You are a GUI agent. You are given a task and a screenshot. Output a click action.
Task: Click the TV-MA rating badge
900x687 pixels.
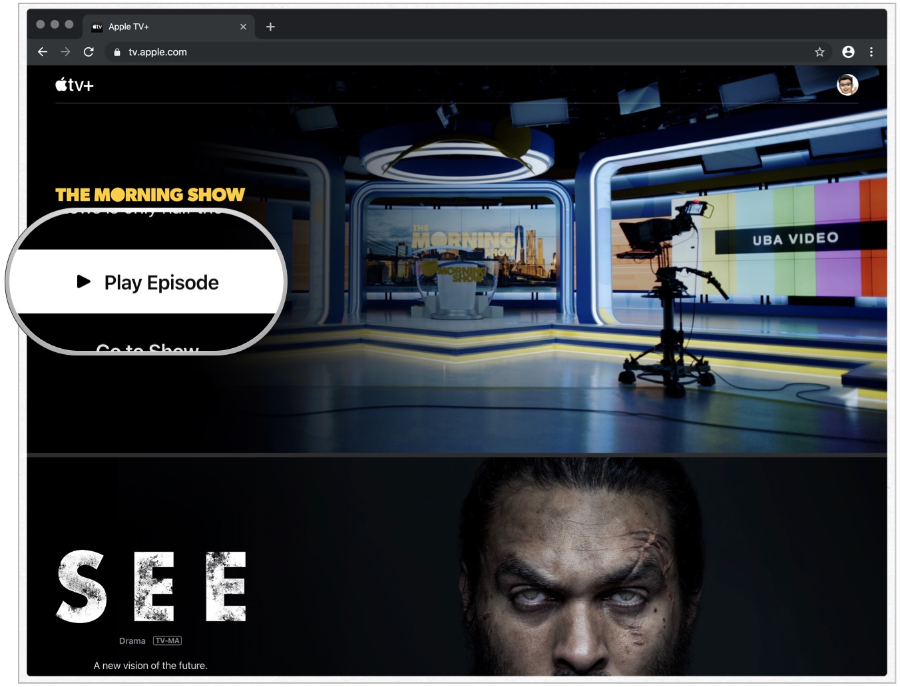point(167,640)
